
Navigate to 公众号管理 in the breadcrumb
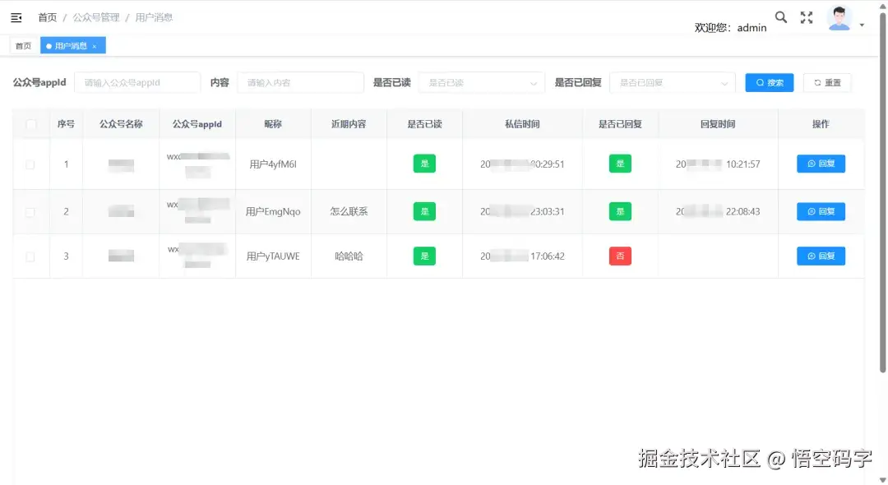[x=96, y=16]
